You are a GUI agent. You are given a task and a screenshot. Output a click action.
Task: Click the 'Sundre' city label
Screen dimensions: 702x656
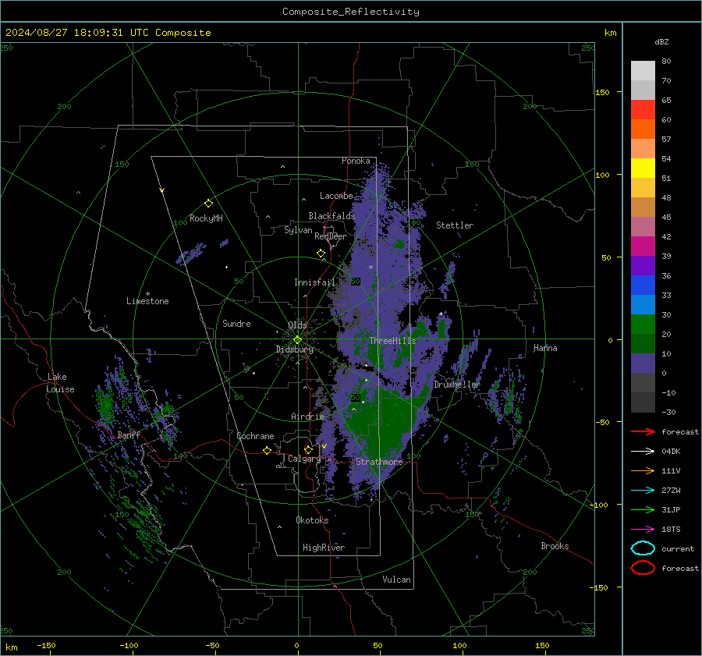click(x=236, y=323)
